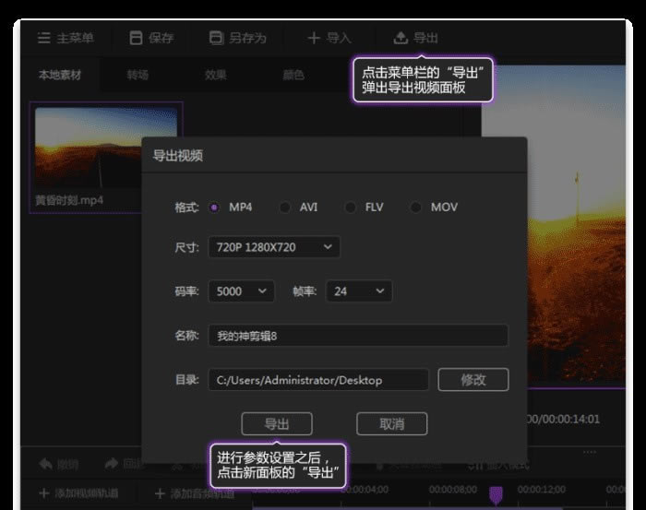Open the 主菜单 hamburger menu icon

[x=43, y=38]
